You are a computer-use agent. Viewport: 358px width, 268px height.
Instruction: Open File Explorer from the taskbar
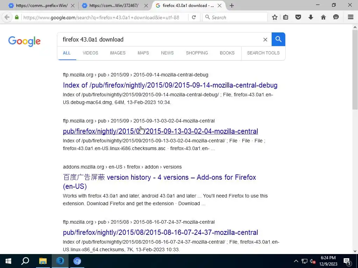(x=43, y=261)
